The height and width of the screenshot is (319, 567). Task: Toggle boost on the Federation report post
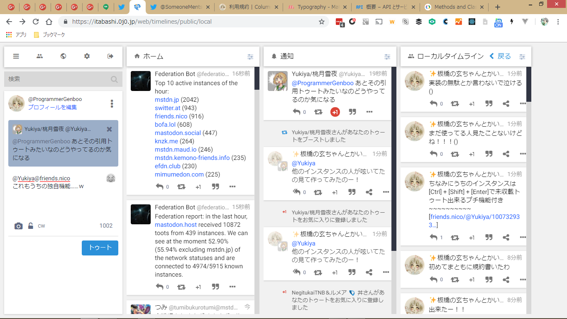[x=181, y=287]
